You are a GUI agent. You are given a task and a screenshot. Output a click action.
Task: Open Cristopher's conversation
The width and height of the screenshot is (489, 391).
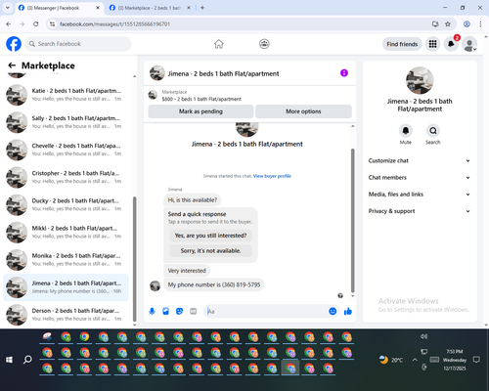67,177
